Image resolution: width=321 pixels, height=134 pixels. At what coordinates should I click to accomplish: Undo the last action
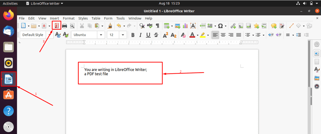(119, 26)
